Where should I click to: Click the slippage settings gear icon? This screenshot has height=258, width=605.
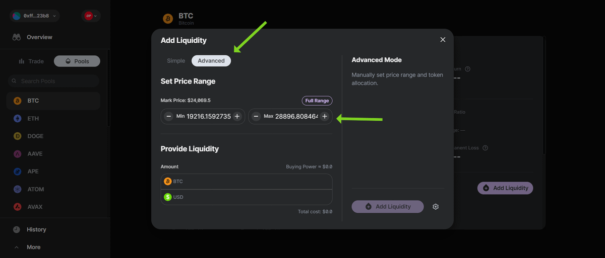(x=436, y=207)
